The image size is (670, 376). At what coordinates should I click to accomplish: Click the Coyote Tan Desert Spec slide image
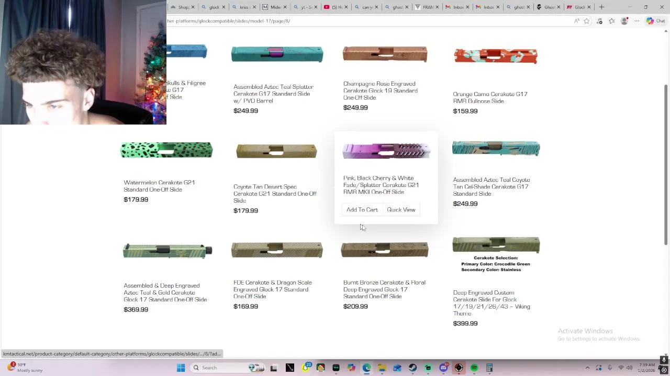click(x=276, y=151)
